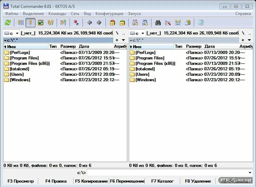Open left panel directory history arrow
Screen dimensions: 256x187
[123, 40]
